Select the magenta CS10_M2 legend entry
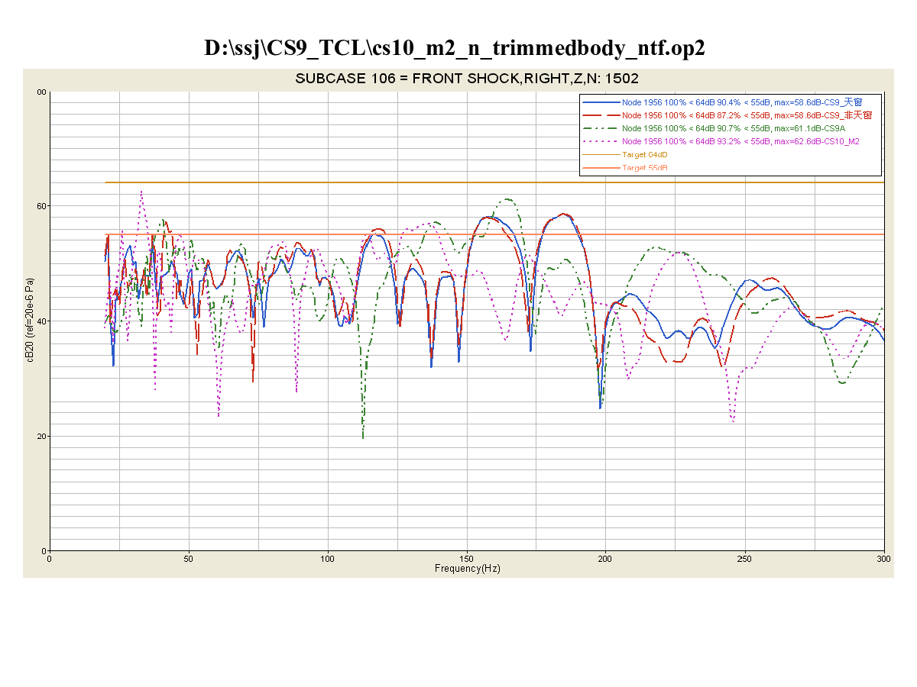This screenshot has height=687, width=917. pyautogui.click(x=740, y=141)
